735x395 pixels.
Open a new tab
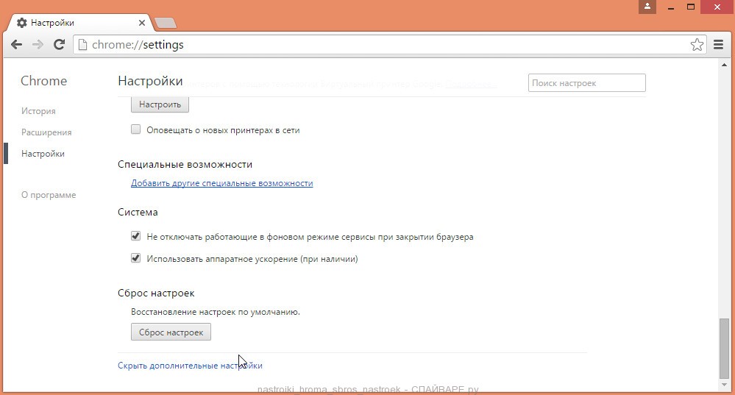click(165, 23)
